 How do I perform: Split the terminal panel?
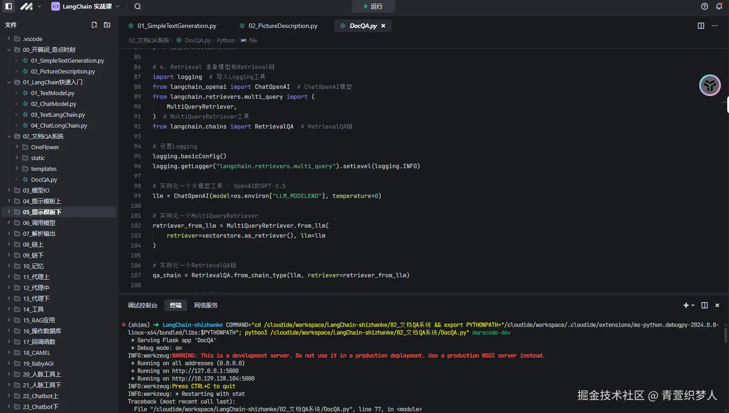coord(705,305)
